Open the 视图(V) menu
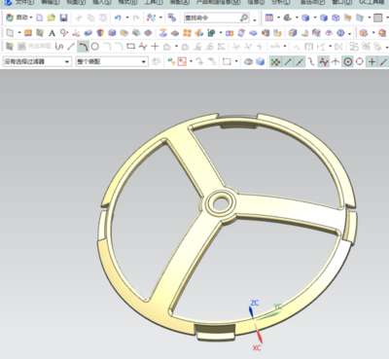The width and height of the screenshot is (389, 359). 76,2
